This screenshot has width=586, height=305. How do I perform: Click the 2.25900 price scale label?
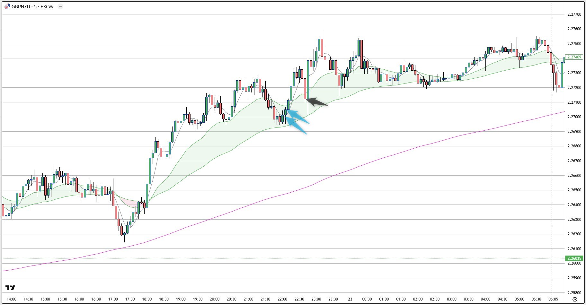pos(574,278)
